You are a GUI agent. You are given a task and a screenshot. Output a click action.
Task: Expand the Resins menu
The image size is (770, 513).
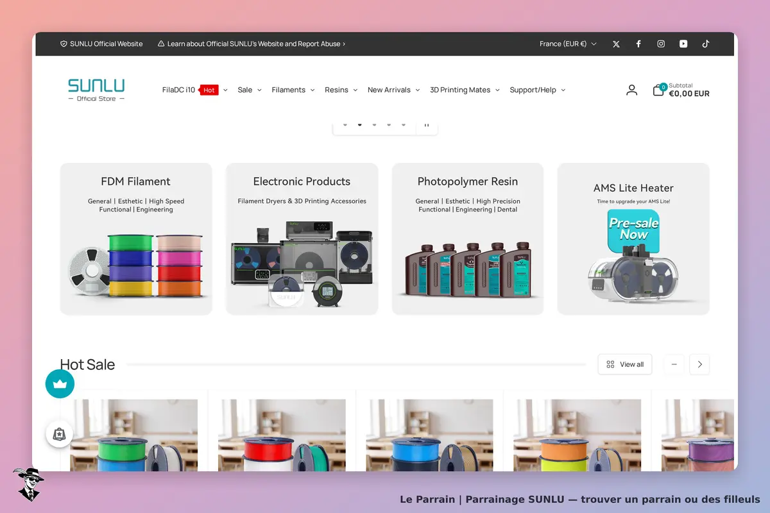341,90
